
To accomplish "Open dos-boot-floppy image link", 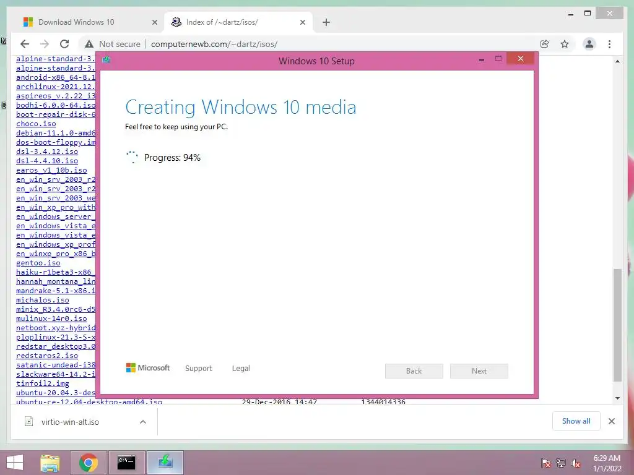I will pyautogui.click(x=56, y=142).
